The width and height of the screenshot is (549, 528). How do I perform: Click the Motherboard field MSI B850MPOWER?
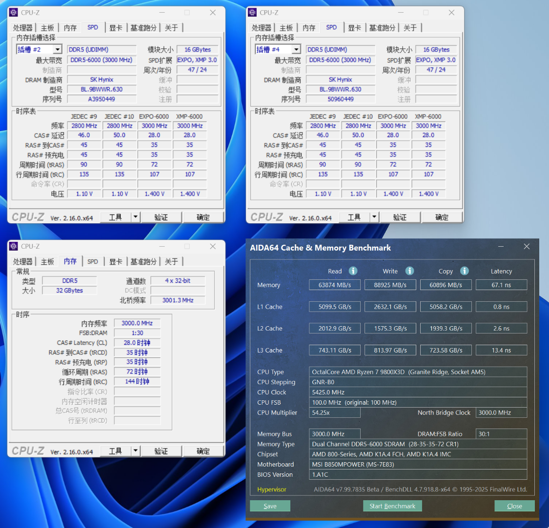click(x=418, y=464)
